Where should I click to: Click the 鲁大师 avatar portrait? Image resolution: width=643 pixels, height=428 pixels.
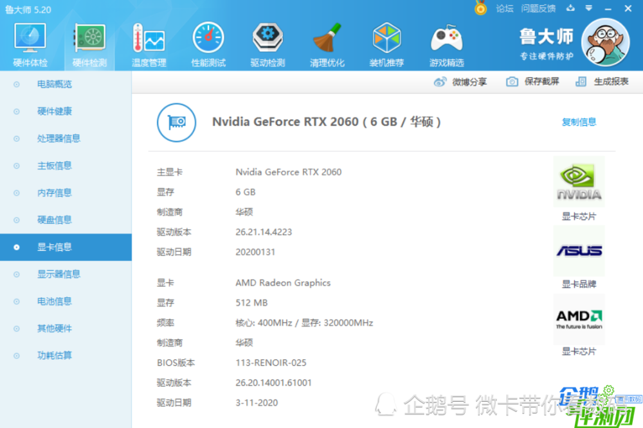coord(606,42)
